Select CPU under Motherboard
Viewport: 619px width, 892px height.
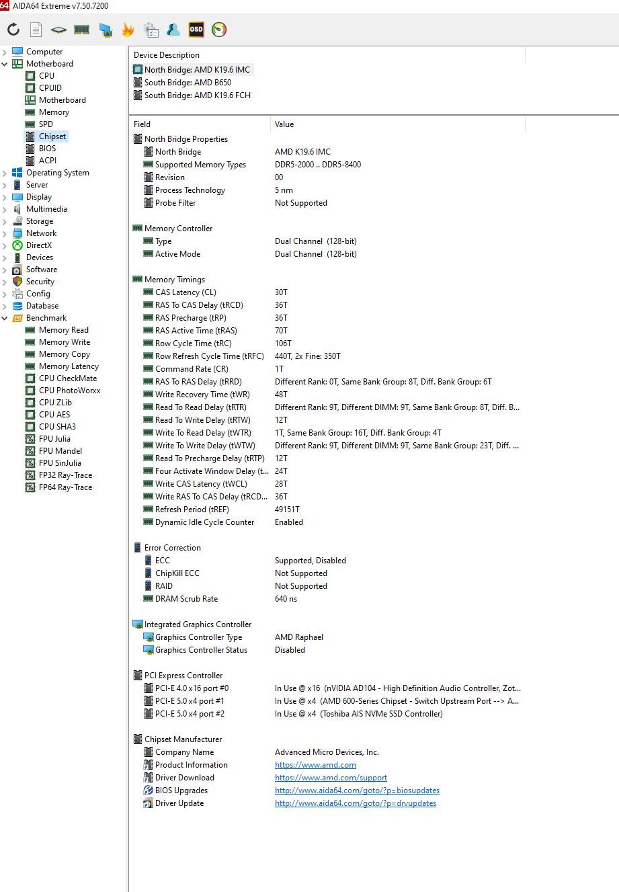click(x=46, y=76)
